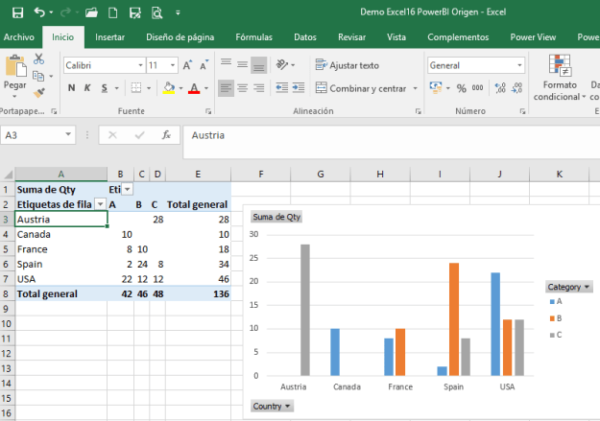
Task: Click the yellow fill color bucket
Action: pyautogui.click(x=168, y=88)
